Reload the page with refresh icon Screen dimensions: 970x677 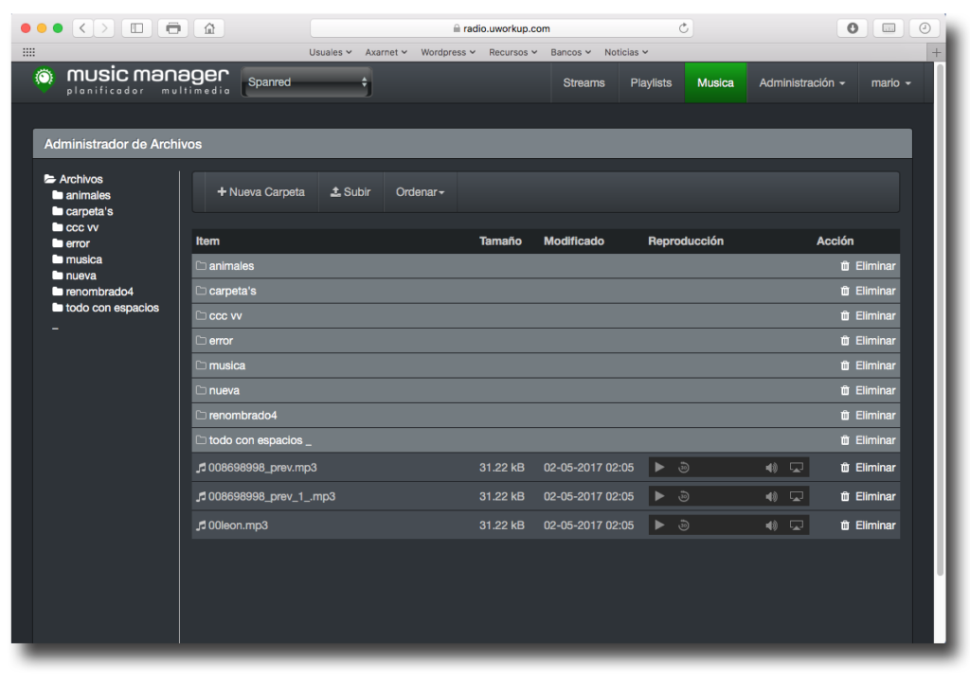click(x=684, y=28)
